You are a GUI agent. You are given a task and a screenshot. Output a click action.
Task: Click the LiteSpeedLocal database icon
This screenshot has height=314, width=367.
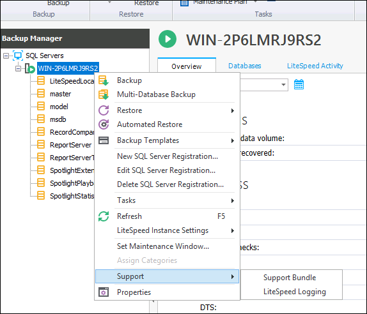click(41, 81)
